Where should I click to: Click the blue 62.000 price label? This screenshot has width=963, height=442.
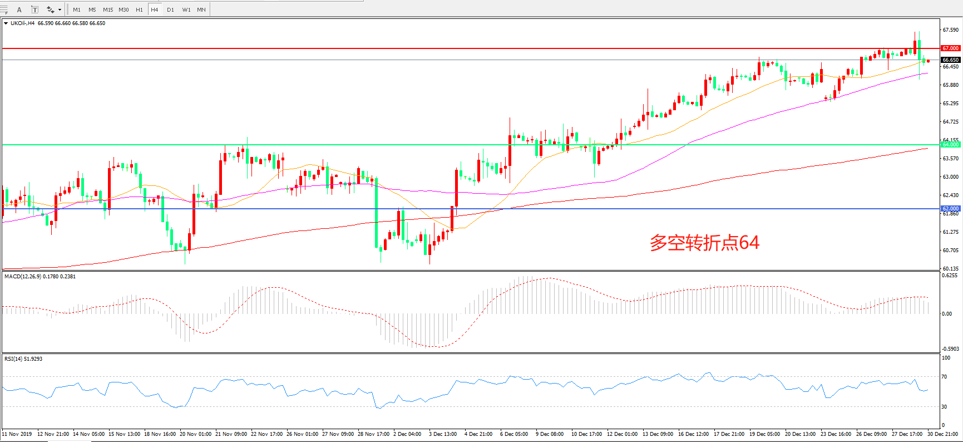coord(950,209)
